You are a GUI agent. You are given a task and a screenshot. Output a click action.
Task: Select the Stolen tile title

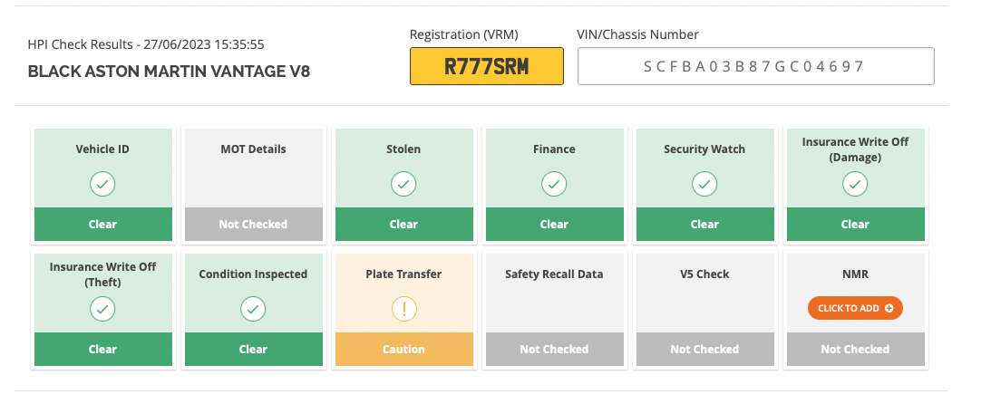(x=403, y=149)
